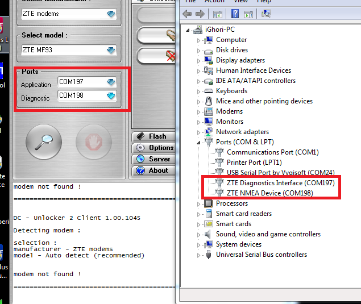
Task: Click the Flash chip icon
Action: 140,136
